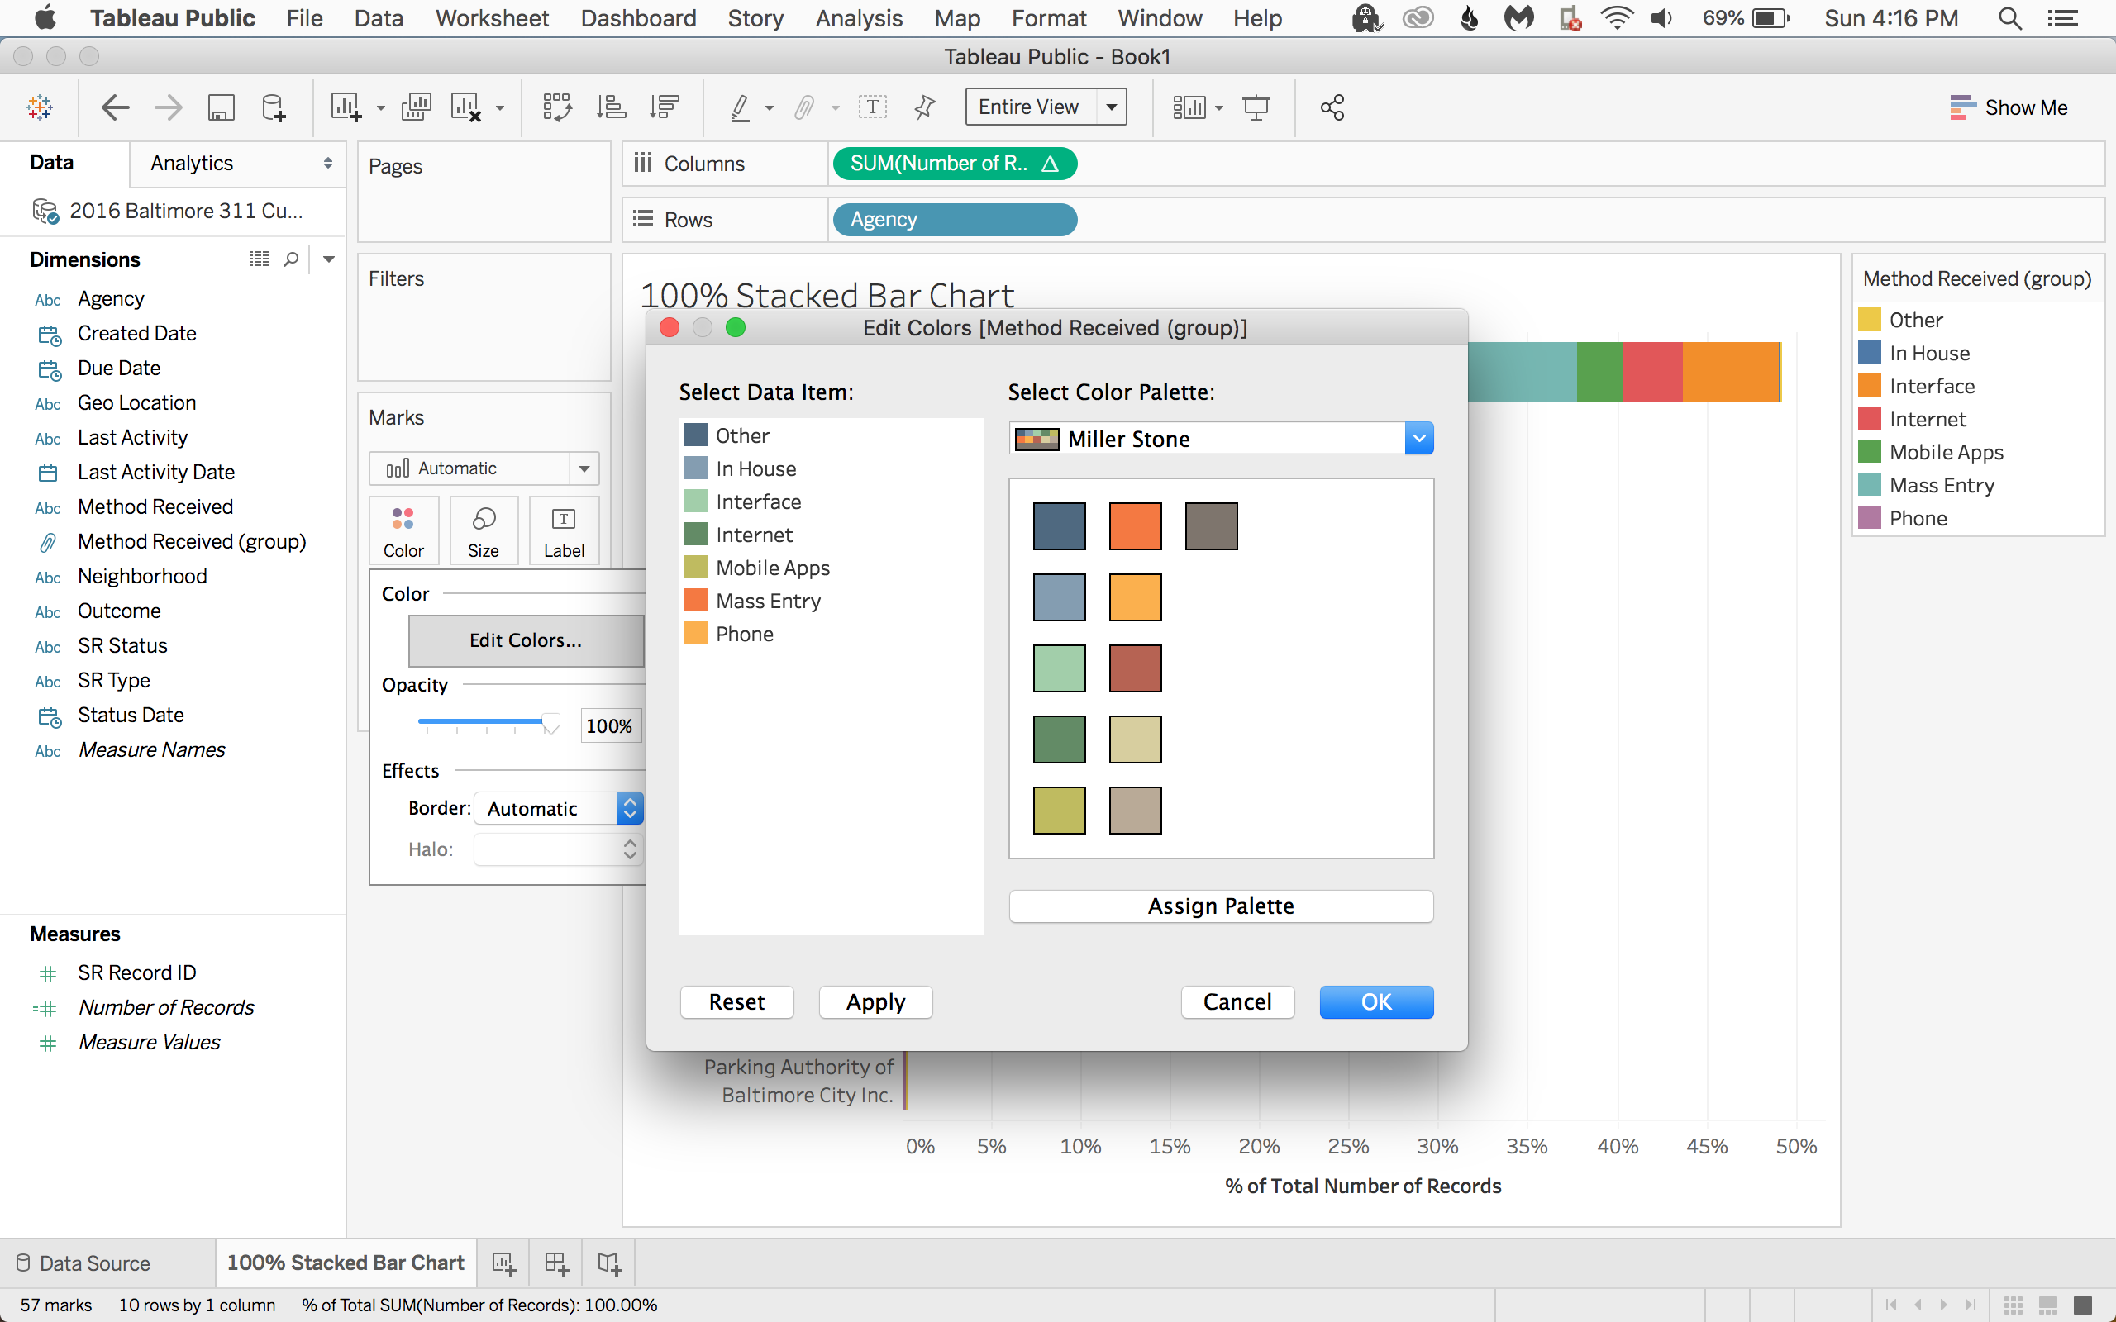2116x1322 pixels.
Task: Click the Save floppy disk icon
Action: (222, 107)
